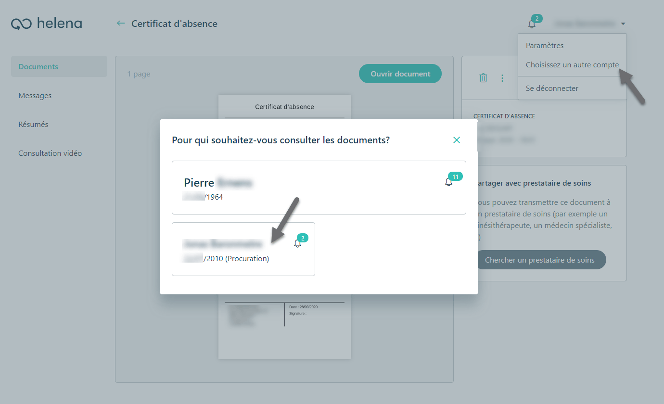Click the 'Ouvrir document' button
Image resolution: width=664 pixels, height=404 pixels.
[400, 74]
